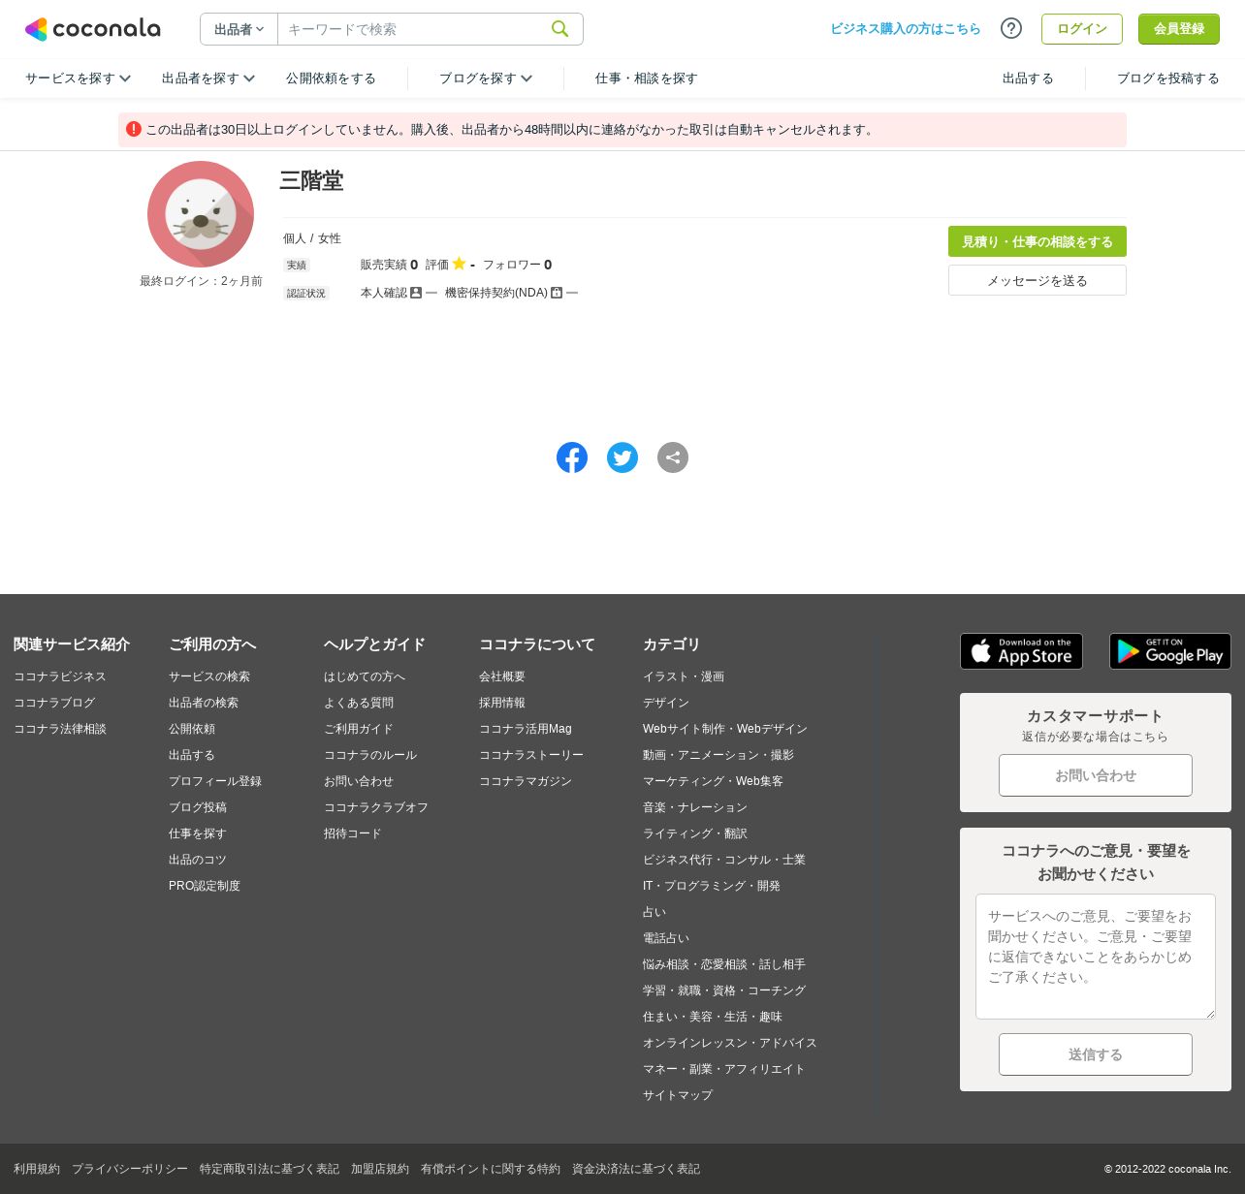The image size is (1245, 1194).
Task: Click the feedback opinion text area
Action: click(x=1096, y=957)
